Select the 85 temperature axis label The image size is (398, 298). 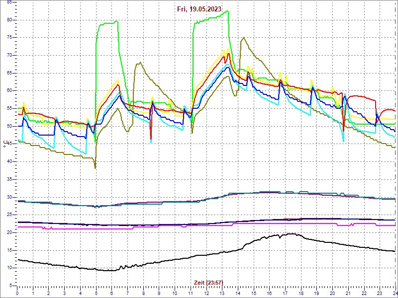pos(9,2)
